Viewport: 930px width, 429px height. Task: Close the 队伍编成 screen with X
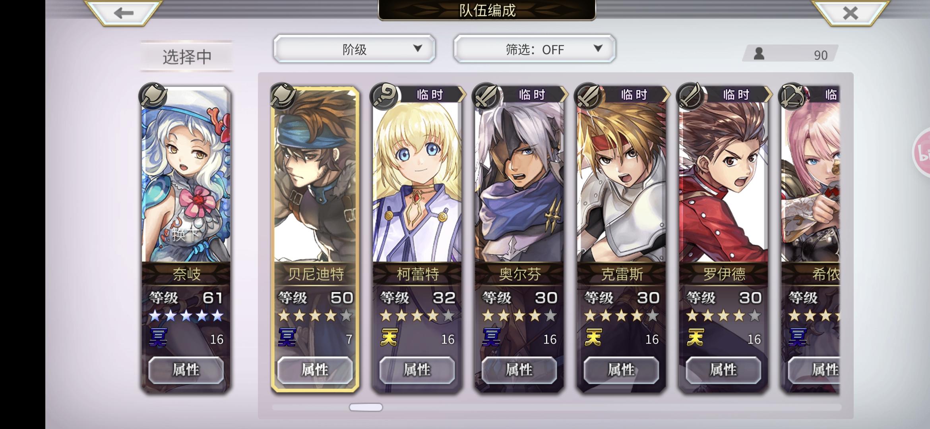coord(850,13)
